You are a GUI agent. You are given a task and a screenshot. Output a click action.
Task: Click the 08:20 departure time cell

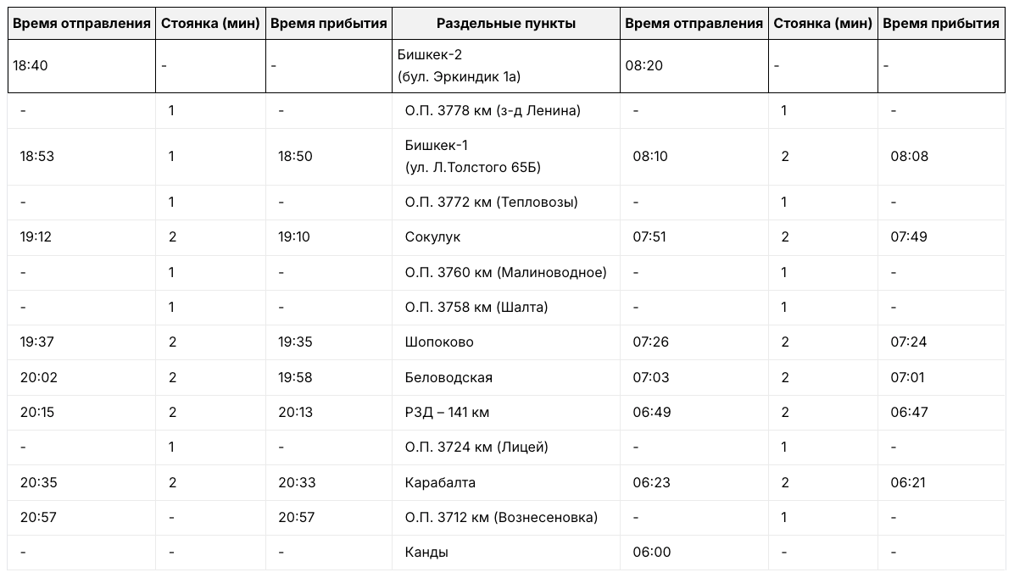click(x=643, y=65)
